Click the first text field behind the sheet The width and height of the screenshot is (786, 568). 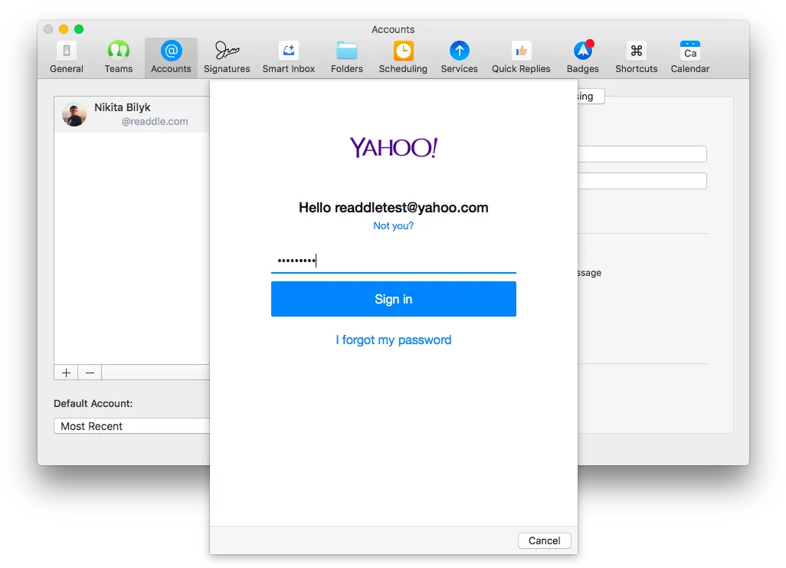coord(642,154)
